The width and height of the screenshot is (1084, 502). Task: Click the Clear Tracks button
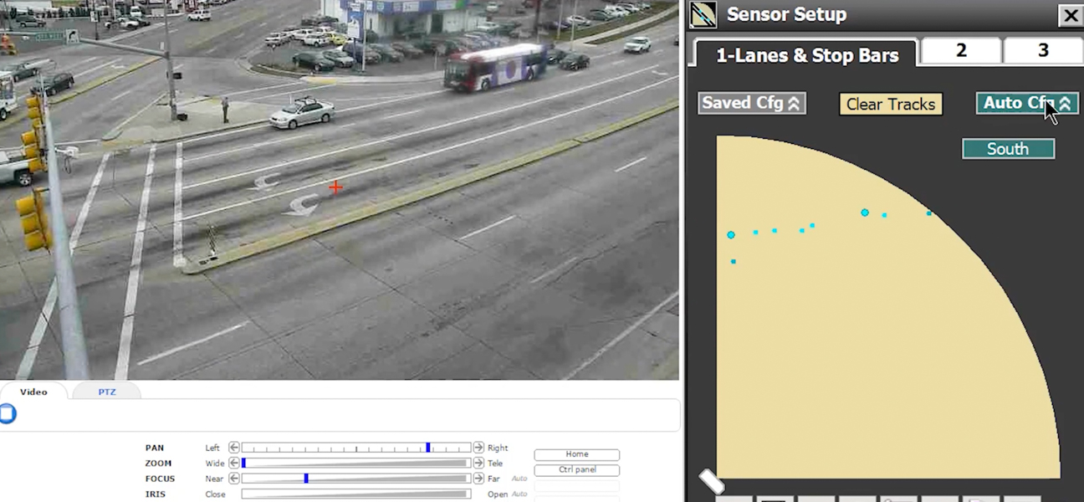coord(891,104)
